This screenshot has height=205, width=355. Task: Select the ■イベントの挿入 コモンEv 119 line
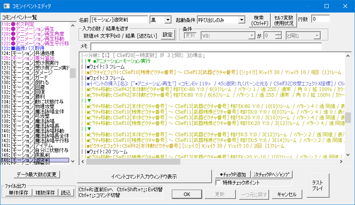click(x=213, y=84)
